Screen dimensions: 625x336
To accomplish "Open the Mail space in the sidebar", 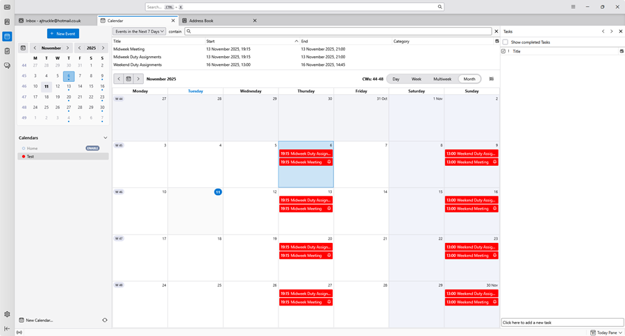I will (7, 7).
